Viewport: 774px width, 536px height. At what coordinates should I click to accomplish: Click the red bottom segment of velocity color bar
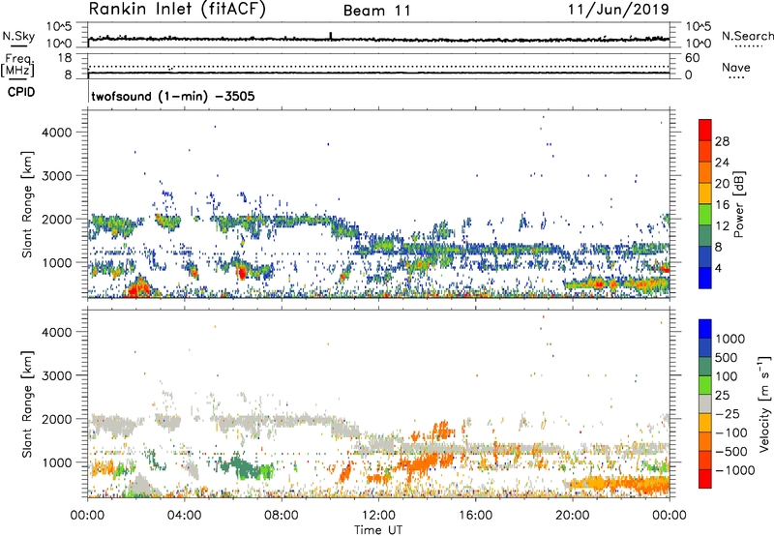[705, 479]
